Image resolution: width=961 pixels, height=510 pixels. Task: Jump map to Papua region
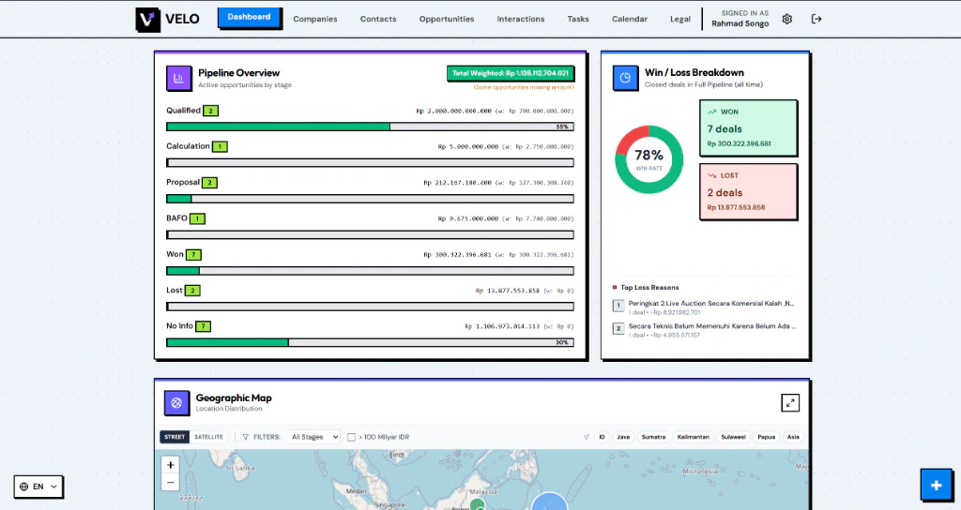(766, 437)
